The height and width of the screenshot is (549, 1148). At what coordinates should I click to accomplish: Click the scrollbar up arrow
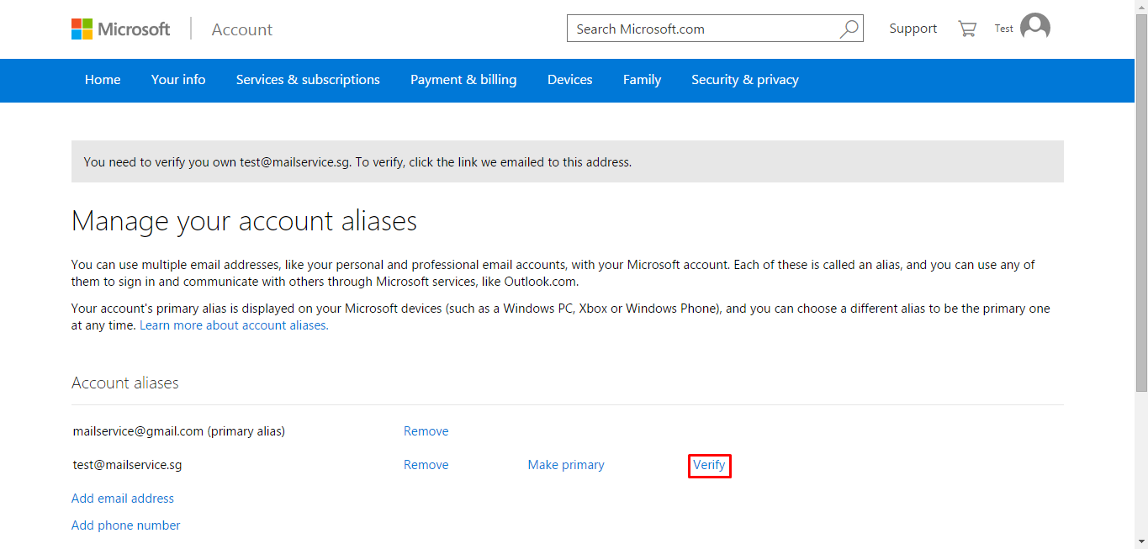point(1141,7)
